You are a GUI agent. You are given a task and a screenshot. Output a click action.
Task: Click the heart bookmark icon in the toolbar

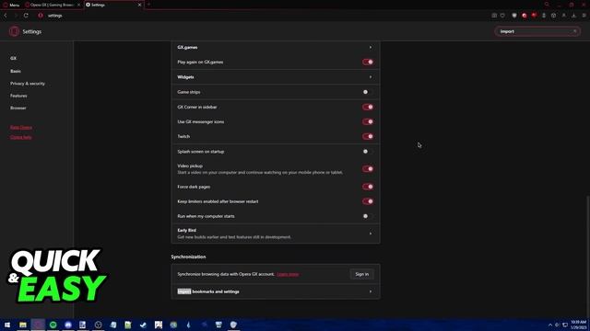coord(502,16)
